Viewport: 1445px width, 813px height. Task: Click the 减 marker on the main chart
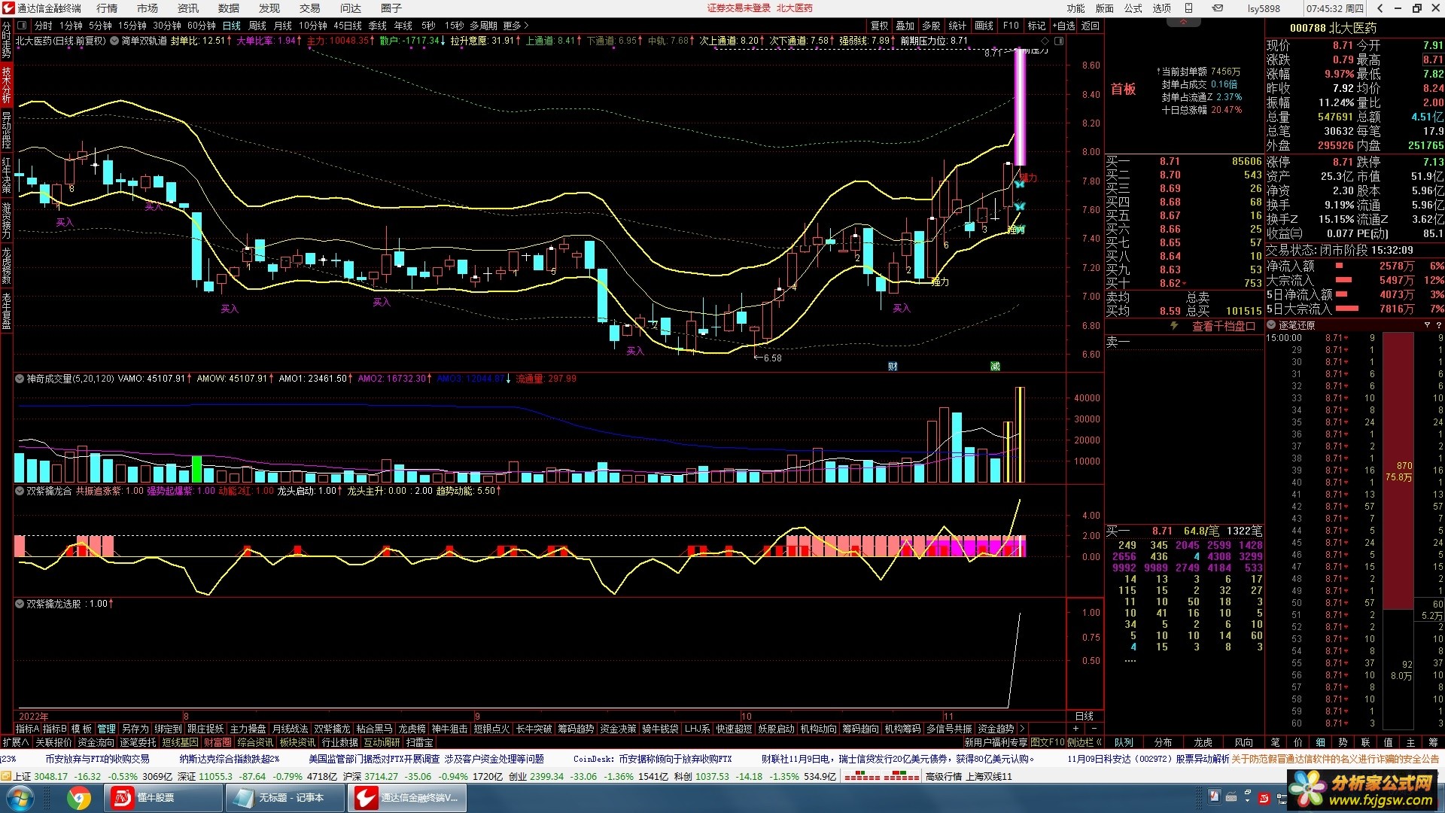click(995, 367)
